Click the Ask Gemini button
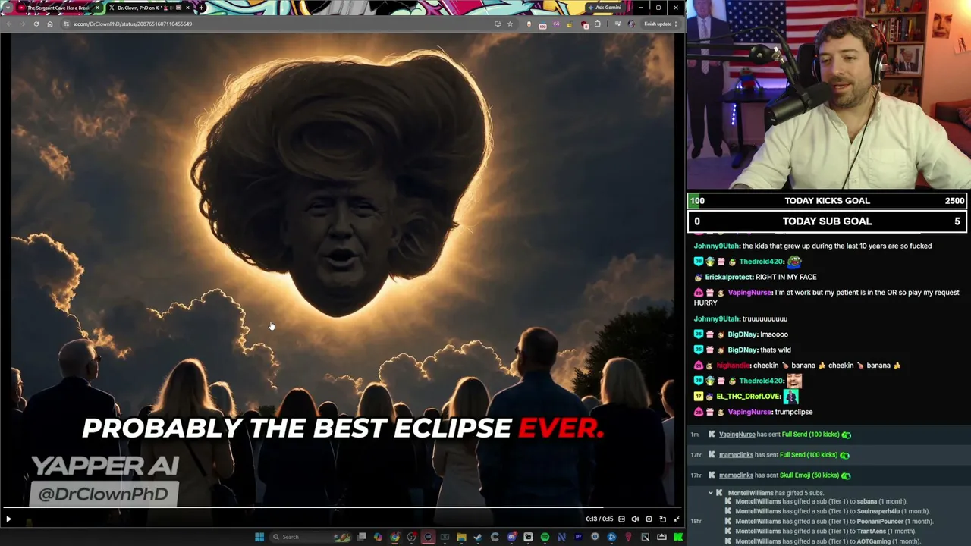The width and height of the screenshot is (971, 546). 605,8
